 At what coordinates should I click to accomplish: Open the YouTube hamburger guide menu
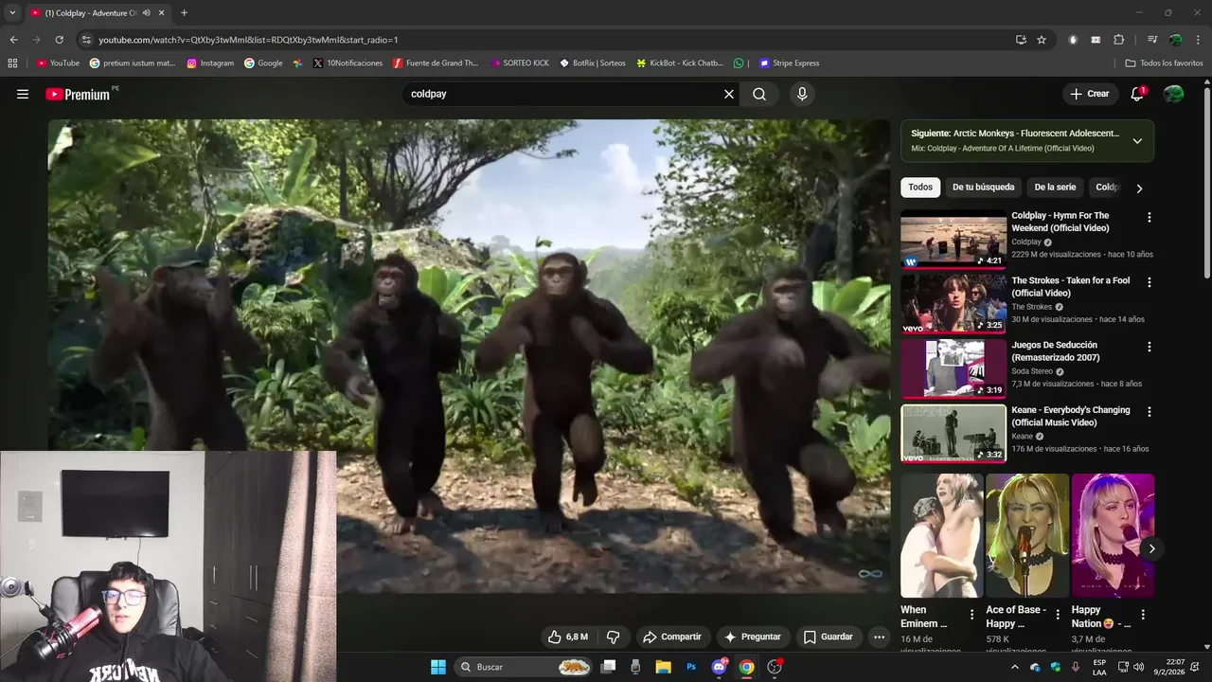(x=23, y=94)
